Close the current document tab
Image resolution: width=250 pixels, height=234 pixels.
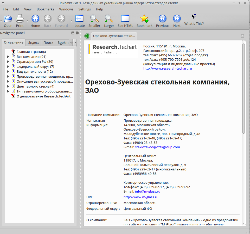point(242,36)
